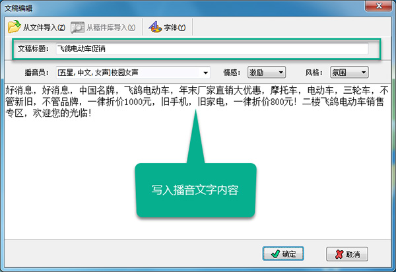This screenshot has height=272, width=396.
Task: Click the red X icon on 取消
Action: click(339, 254)
